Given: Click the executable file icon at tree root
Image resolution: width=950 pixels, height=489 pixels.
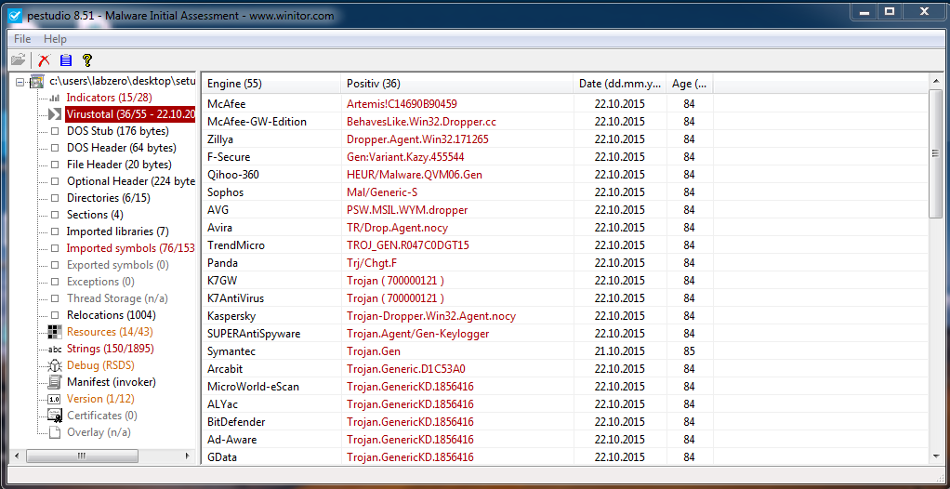Looking at the screenshot, I should tap(37, 81).
